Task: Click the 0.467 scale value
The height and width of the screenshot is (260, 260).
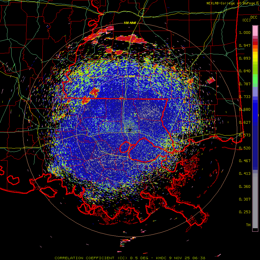Action: pos(245,161)
